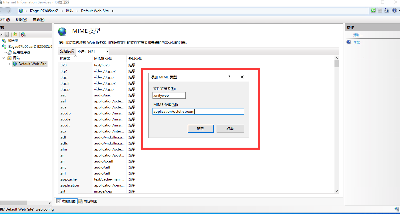This screenshot has width=400, height=214.
Task: Click the connections pane horizontal scrollbar
Action: coord(13,203)
